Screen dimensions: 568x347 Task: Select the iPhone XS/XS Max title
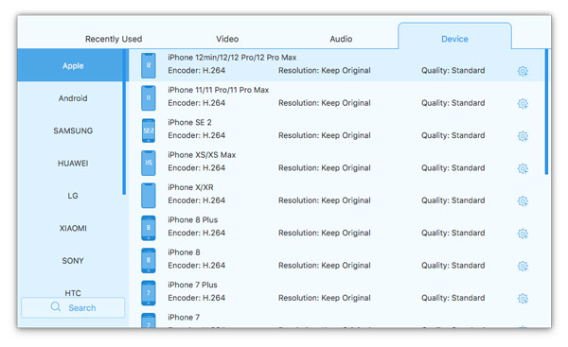pos(202,155)
